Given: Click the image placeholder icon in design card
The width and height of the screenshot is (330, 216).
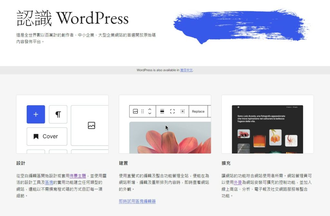Looking at the screenshot, I should tap(91, 125).
